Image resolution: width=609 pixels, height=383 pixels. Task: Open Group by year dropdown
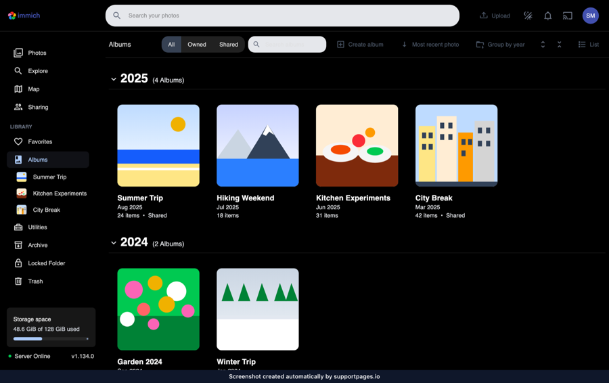point(500,44)
